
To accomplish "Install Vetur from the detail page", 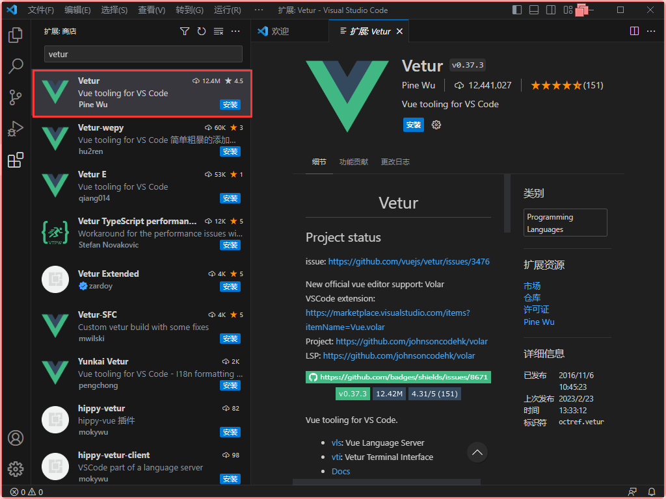I will (413, 125).
